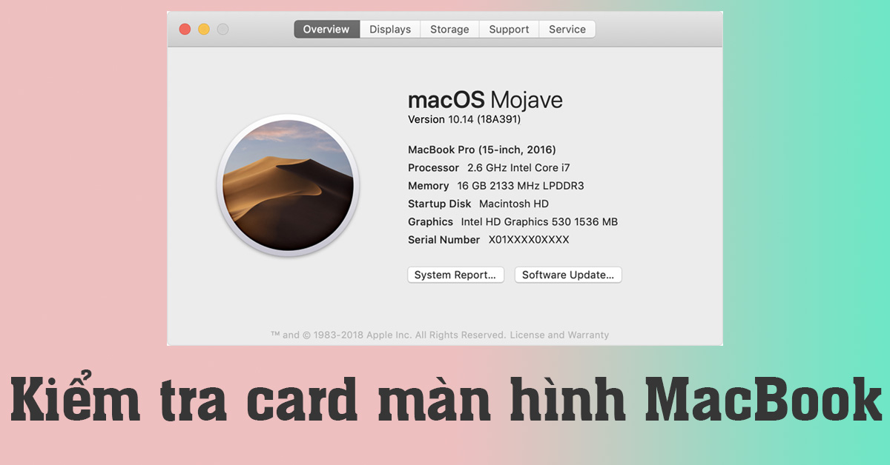Click serial number X01XXXX0XXXX

click(529, 240)
